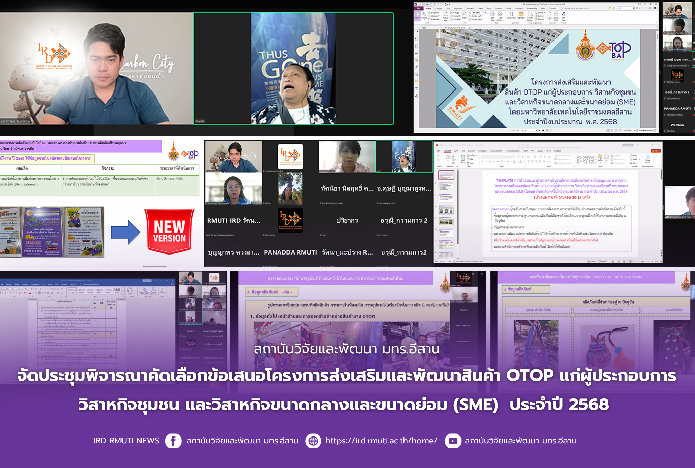Open the zoom percentage dropdown in Foxit ribbon
Image resolution: width=695 pixels, height=468 pixels.
click(483, 13)
